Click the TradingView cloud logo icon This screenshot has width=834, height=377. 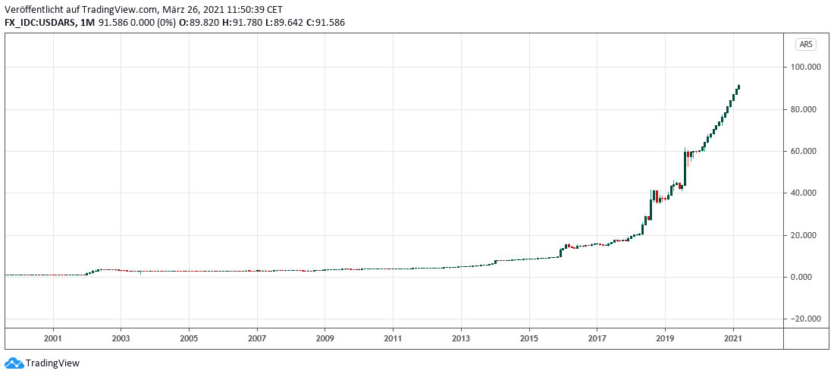tap(14, 363)
